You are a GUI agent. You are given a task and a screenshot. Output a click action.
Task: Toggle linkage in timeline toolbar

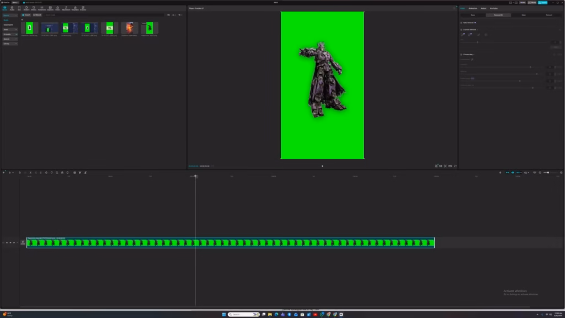518,173
